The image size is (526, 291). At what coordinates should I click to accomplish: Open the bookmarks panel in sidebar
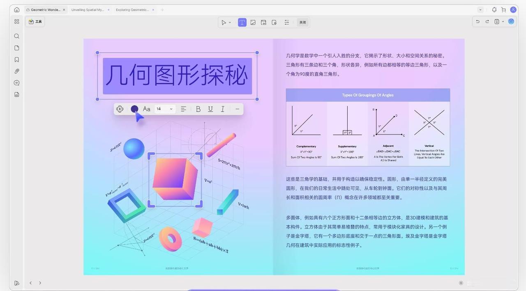coord(17,60)
